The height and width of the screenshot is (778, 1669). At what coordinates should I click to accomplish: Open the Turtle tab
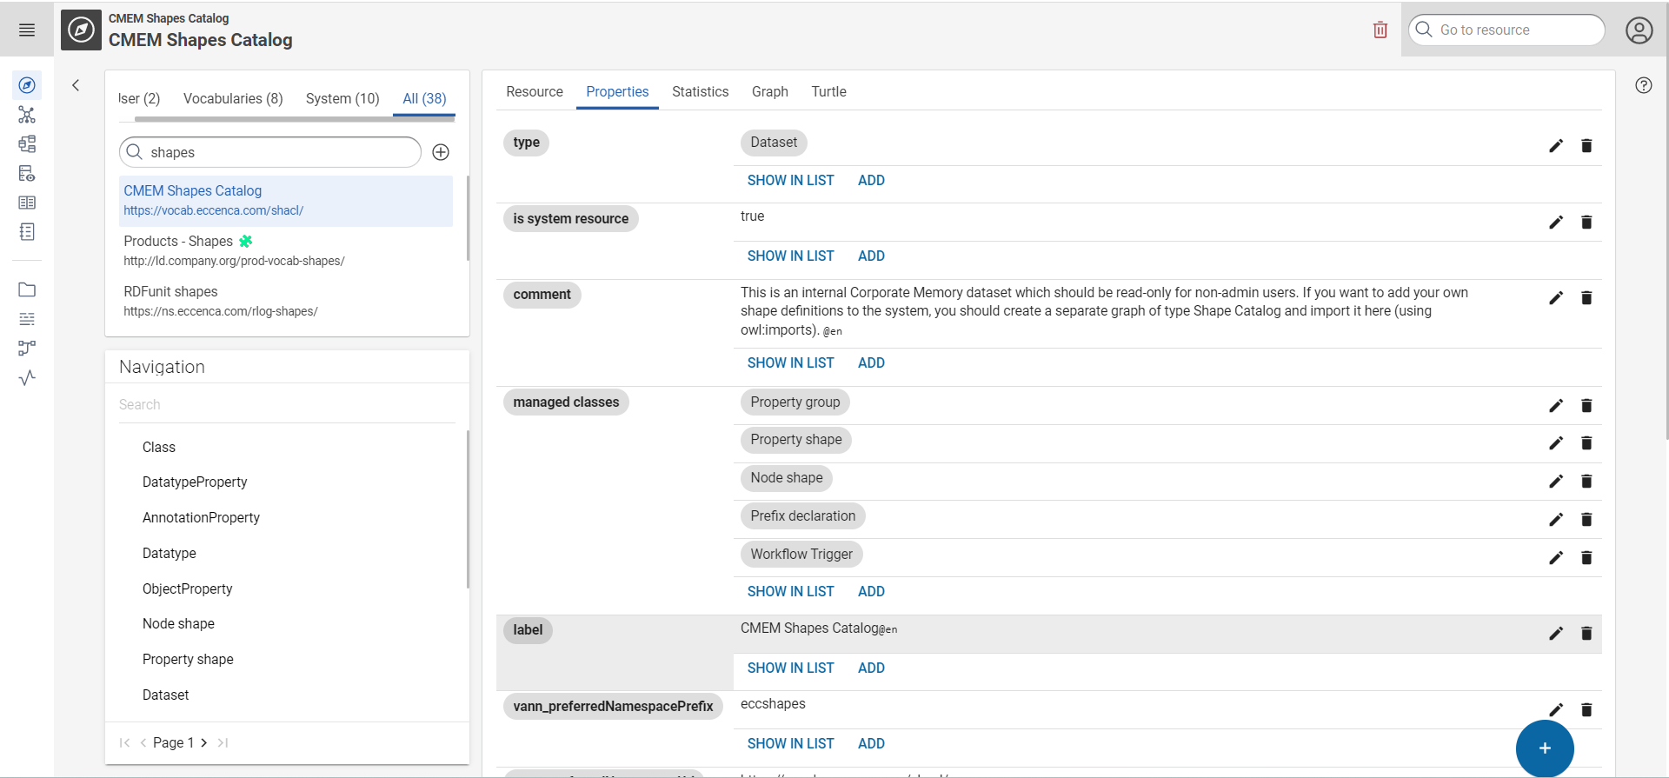click(828, 91)
